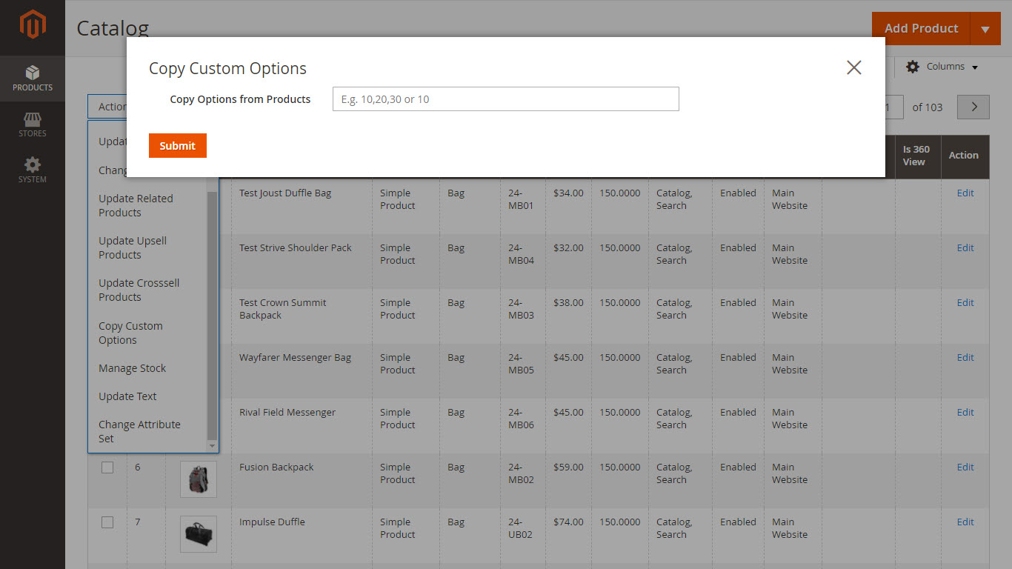
Task: Open the Products sidebar menu
Action: tap(33, 79)
